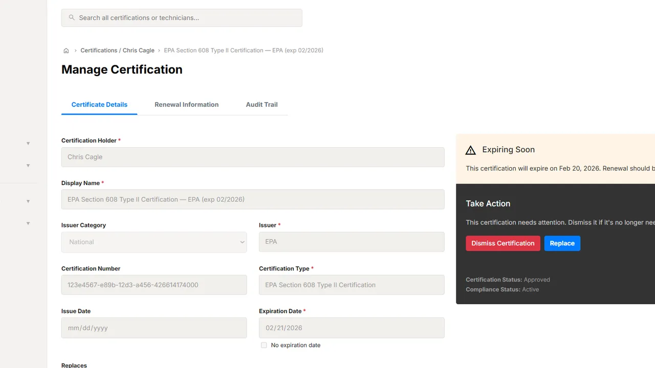This screenshot has height=368, width=655.
Task: Click the Expiring Soon heading text
Action: pos(508,150)
